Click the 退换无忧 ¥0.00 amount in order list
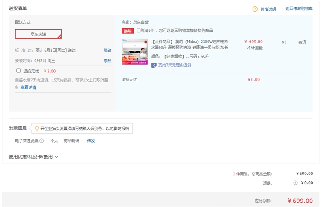 pyautogui.click(x=254, y=80)
